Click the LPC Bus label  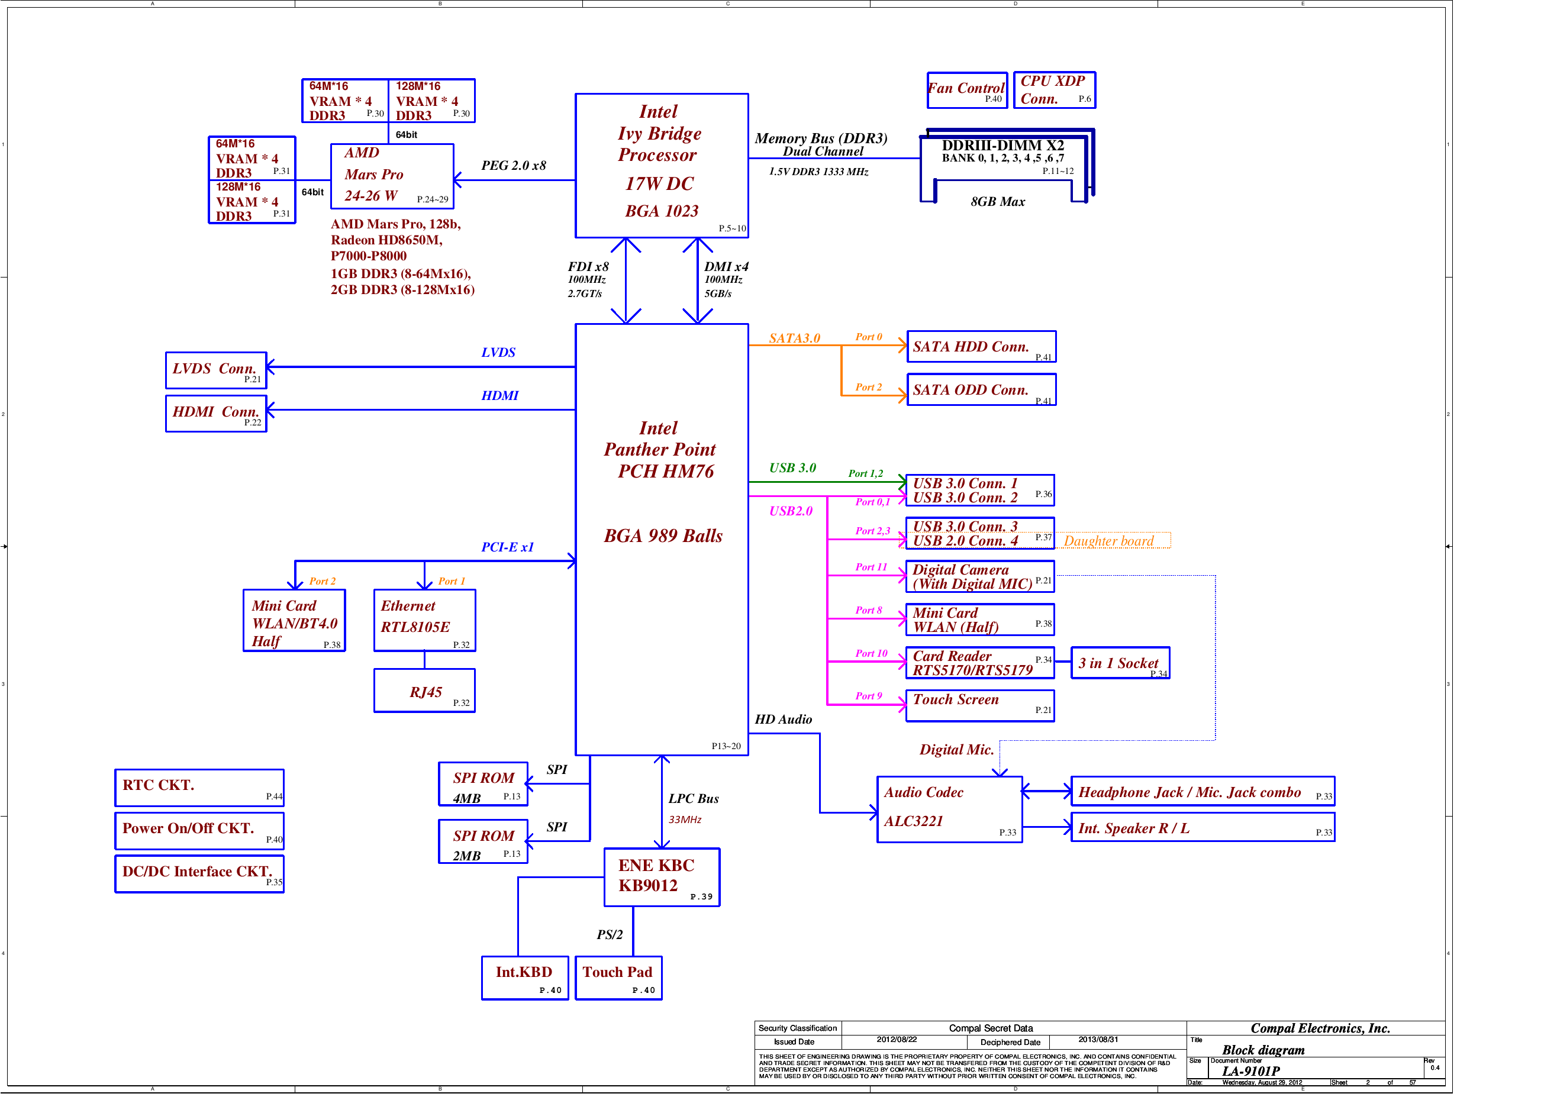click(693, 798)
